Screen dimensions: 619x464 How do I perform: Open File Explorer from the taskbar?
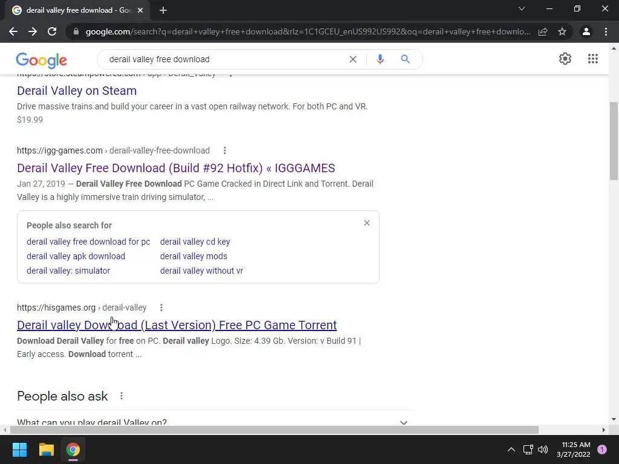pos(46,449)
